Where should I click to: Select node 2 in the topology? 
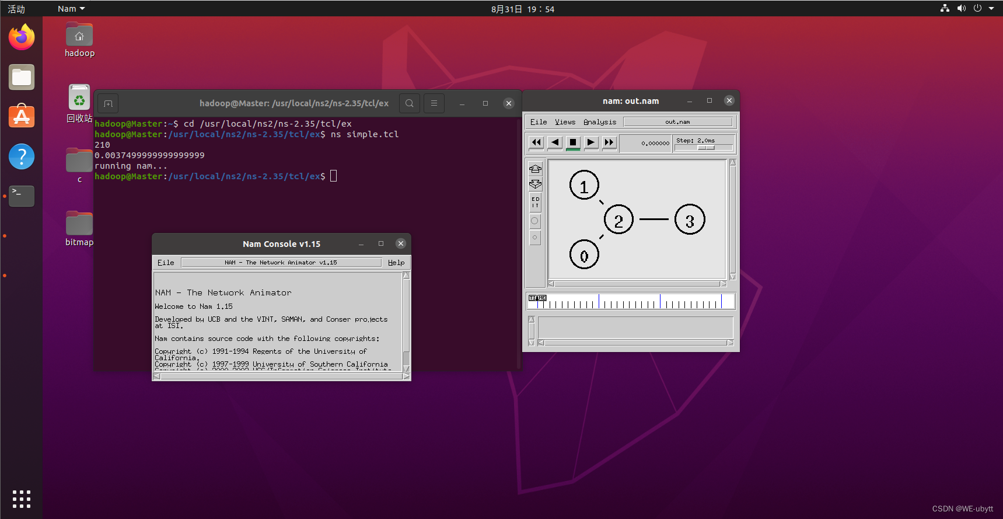point(618,220)
